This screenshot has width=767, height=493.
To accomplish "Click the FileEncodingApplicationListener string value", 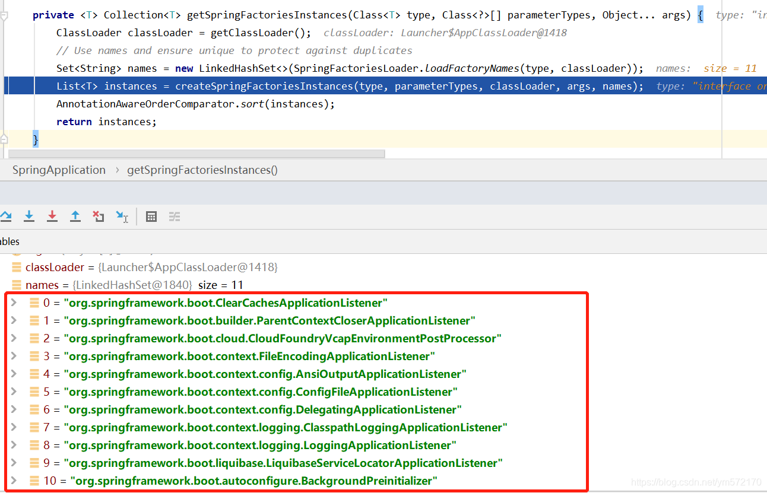I will click(249, 357).
